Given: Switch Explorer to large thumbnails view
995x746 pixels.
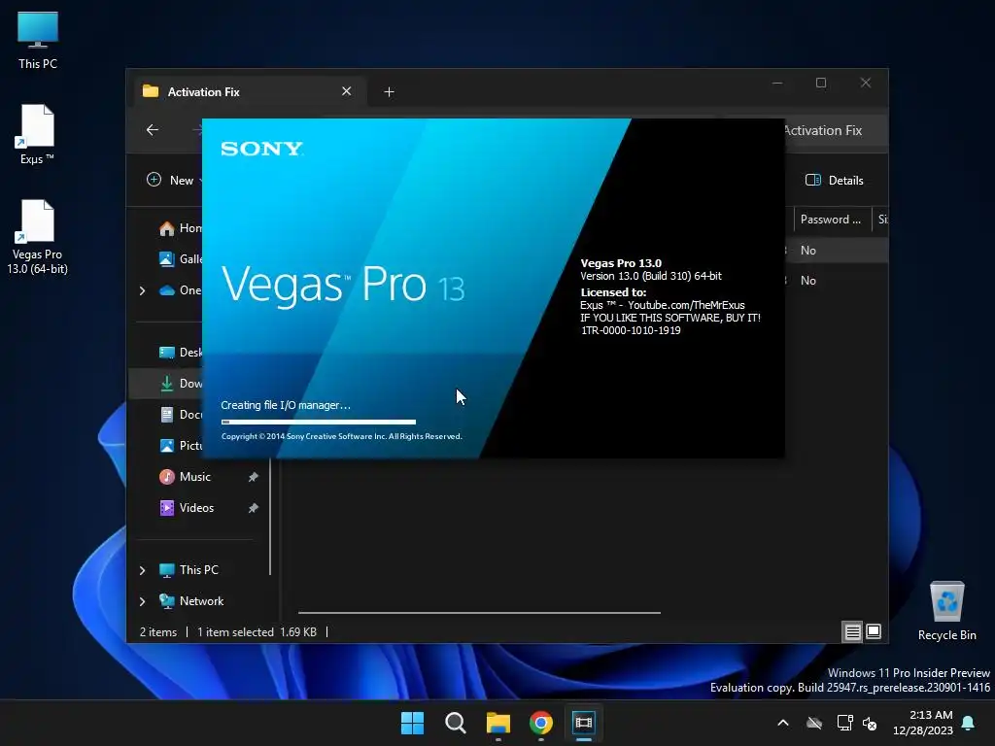Looking at the screenshot, I should (x=874, y=631).
